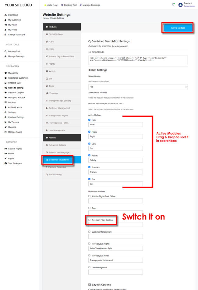Click the YOUR SITE LOGO text
This screenshot has width=198, height=290.
click(19, 5)
